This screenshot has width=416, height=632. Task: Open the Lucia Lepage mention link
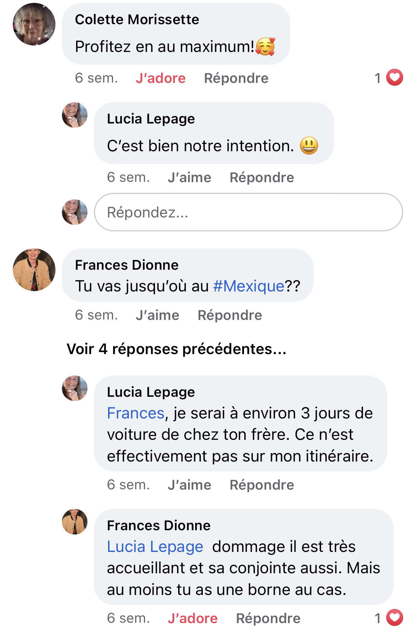(x=155, y=547)
